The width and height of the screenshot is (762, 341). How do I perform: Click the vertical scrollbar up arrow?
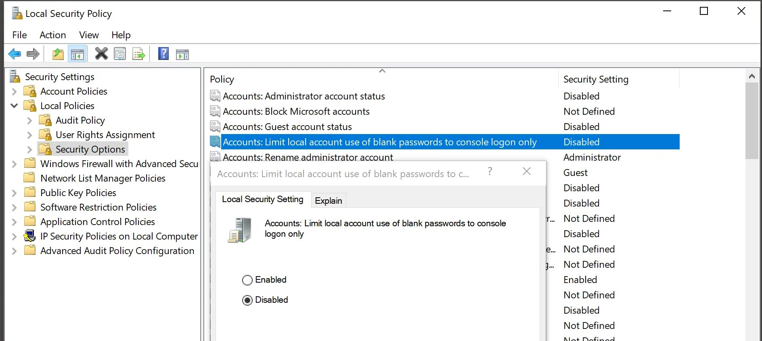752,76
